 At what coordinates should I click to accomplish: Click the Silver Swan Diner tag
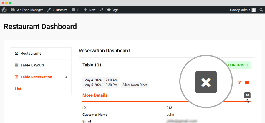(x=135, y=85)
